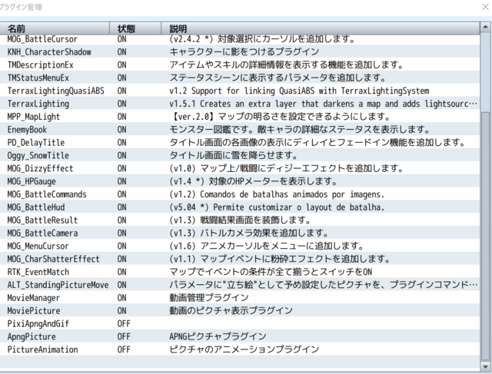Select the Oggy_SnowTitle plugin
The image size is (492, 374).
tap(38, 155)
